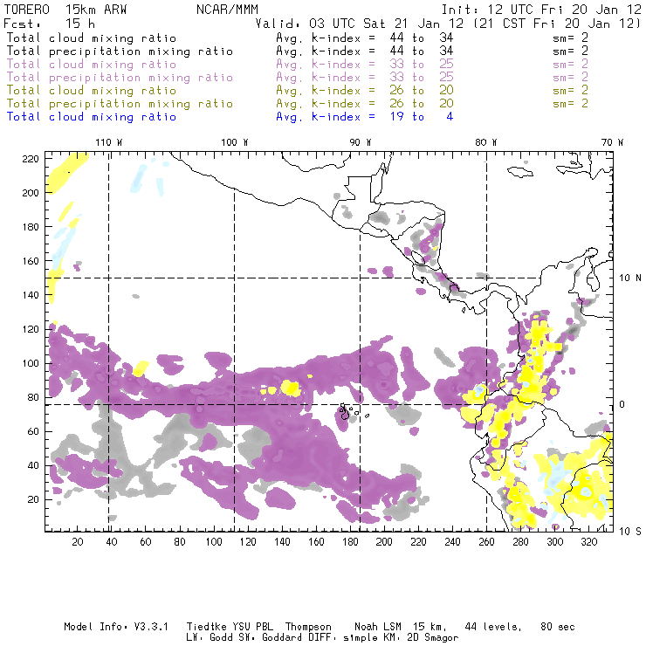Click the '44 levels,' footer text
The height and width of the screenshot is (646, 646).
(x=493, y=627)
